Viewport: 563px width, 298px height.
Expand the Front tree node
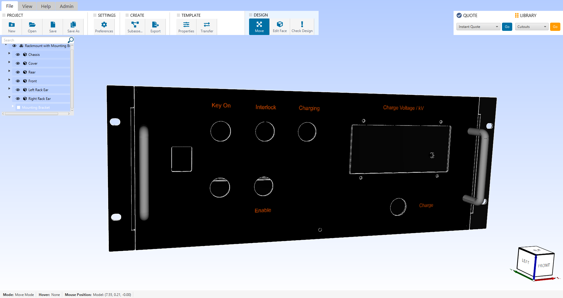(9, 80)
